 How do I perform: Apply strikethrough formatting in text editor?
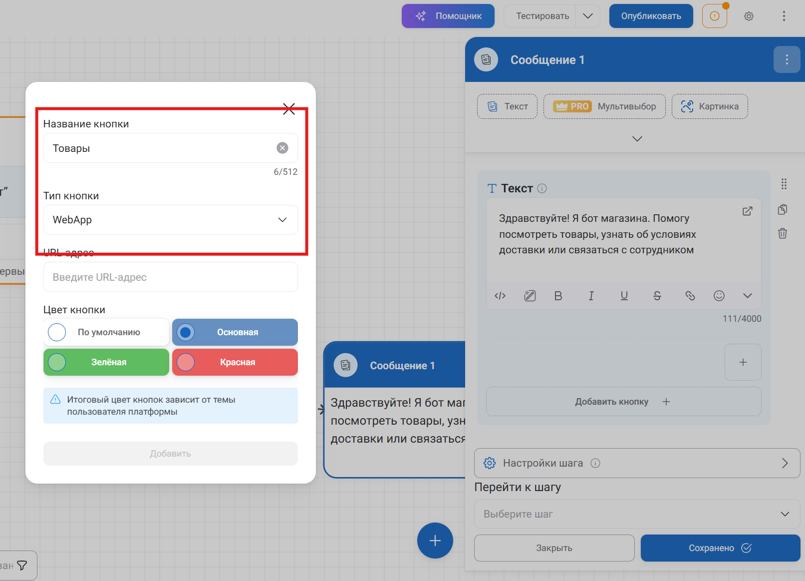(657, 296)
